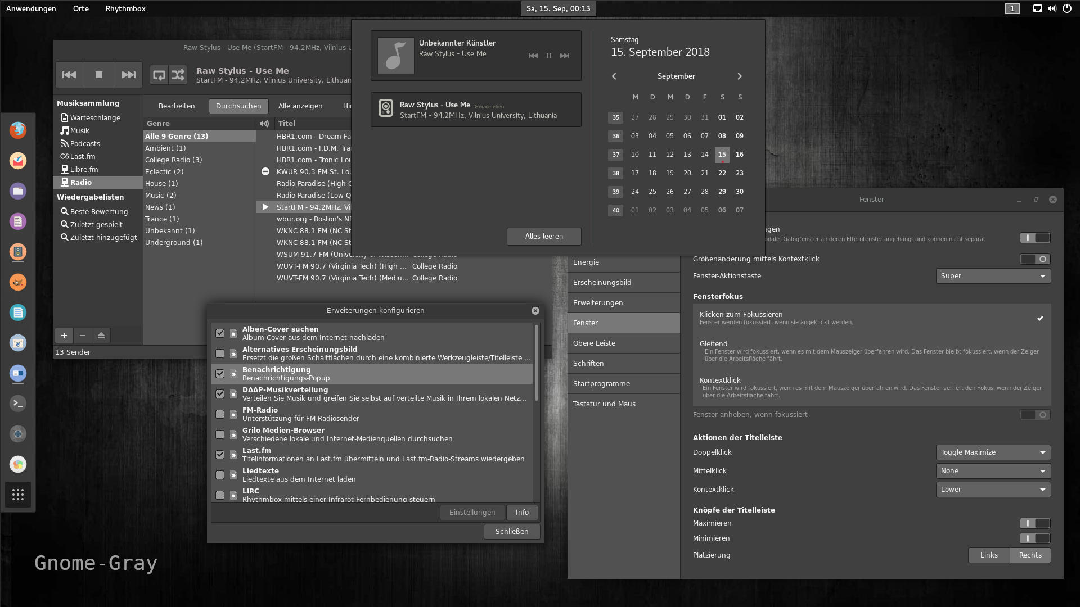The width and height of the screenshot is (1080, 607).
Task: Click the stop button in Rhythmbox toolbar
Action: (x=99, y=75)
